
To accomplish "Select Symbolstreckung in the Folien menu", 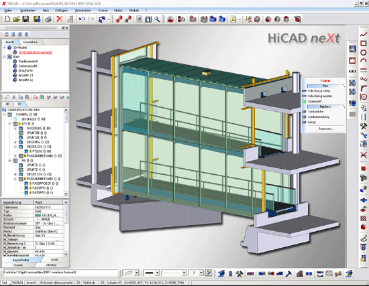I will pos(319,117).
